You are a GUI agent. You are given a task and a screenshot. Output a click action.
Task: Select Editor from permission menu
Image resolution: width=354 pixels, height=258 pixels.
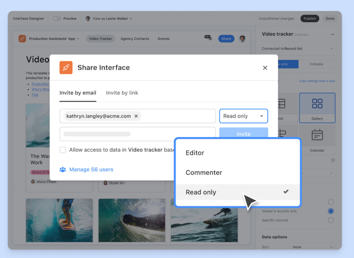point(238,153)
